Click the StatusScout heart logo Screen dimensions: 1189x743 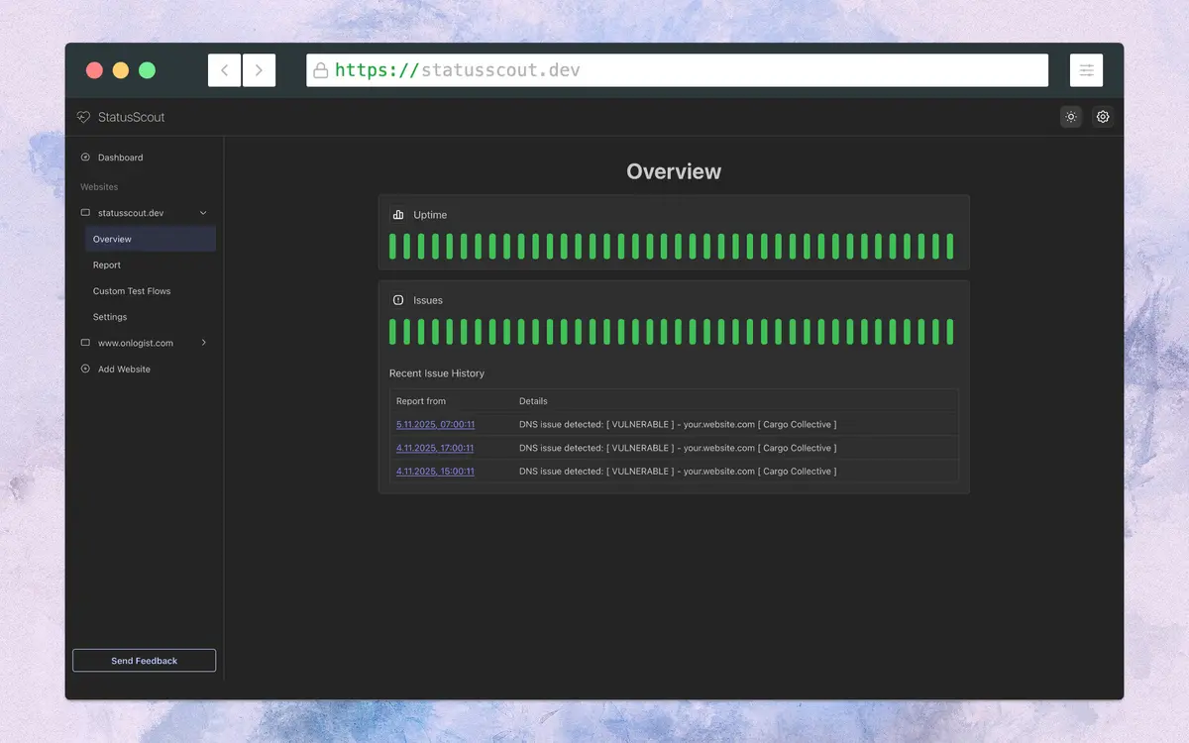(x=83, y=117)
